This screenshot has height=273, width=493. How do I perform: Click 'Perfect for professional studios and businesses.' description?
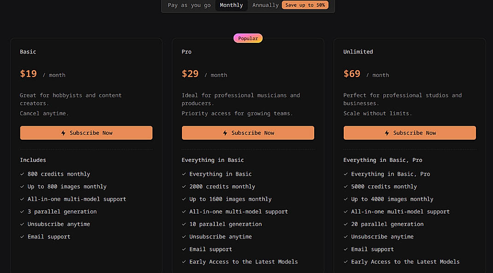pyautogui.click(x=402, y=99)
